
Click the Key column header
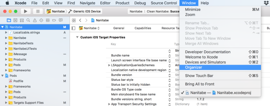[113, 44]
